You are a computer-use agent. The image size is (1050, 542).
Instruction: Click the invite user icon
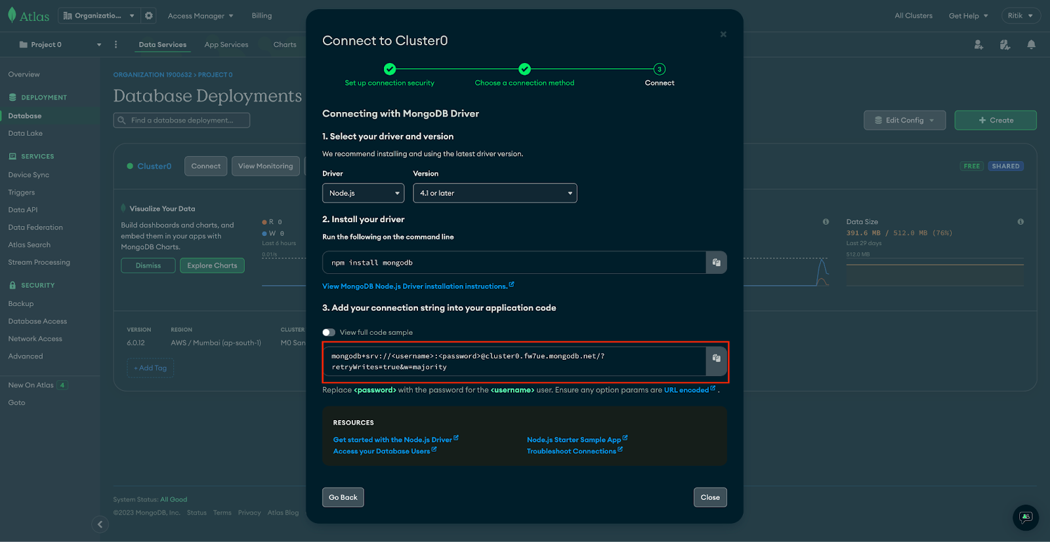(978, 45)
